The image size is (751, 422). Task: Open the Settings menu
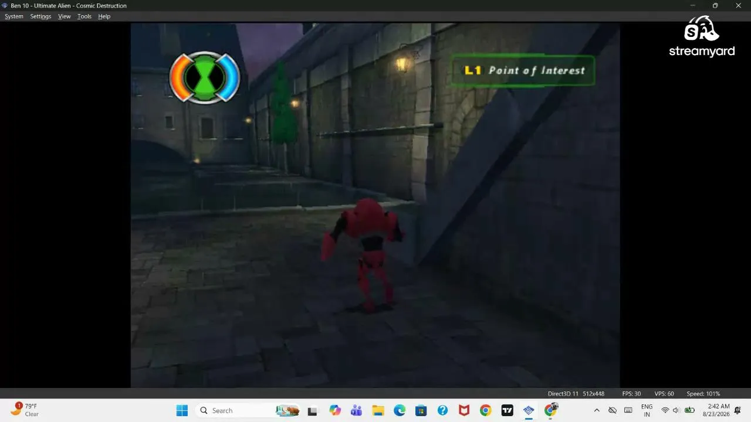point(40,16)
